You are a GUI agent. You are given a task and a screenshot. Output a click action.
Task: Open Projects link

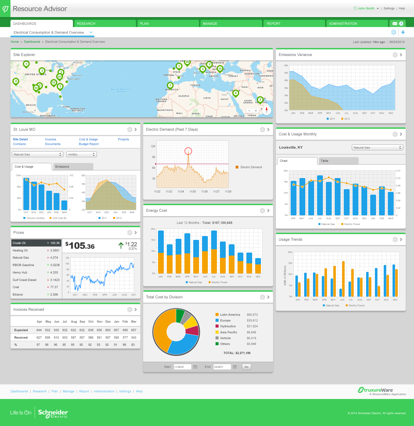pos(124,139)
